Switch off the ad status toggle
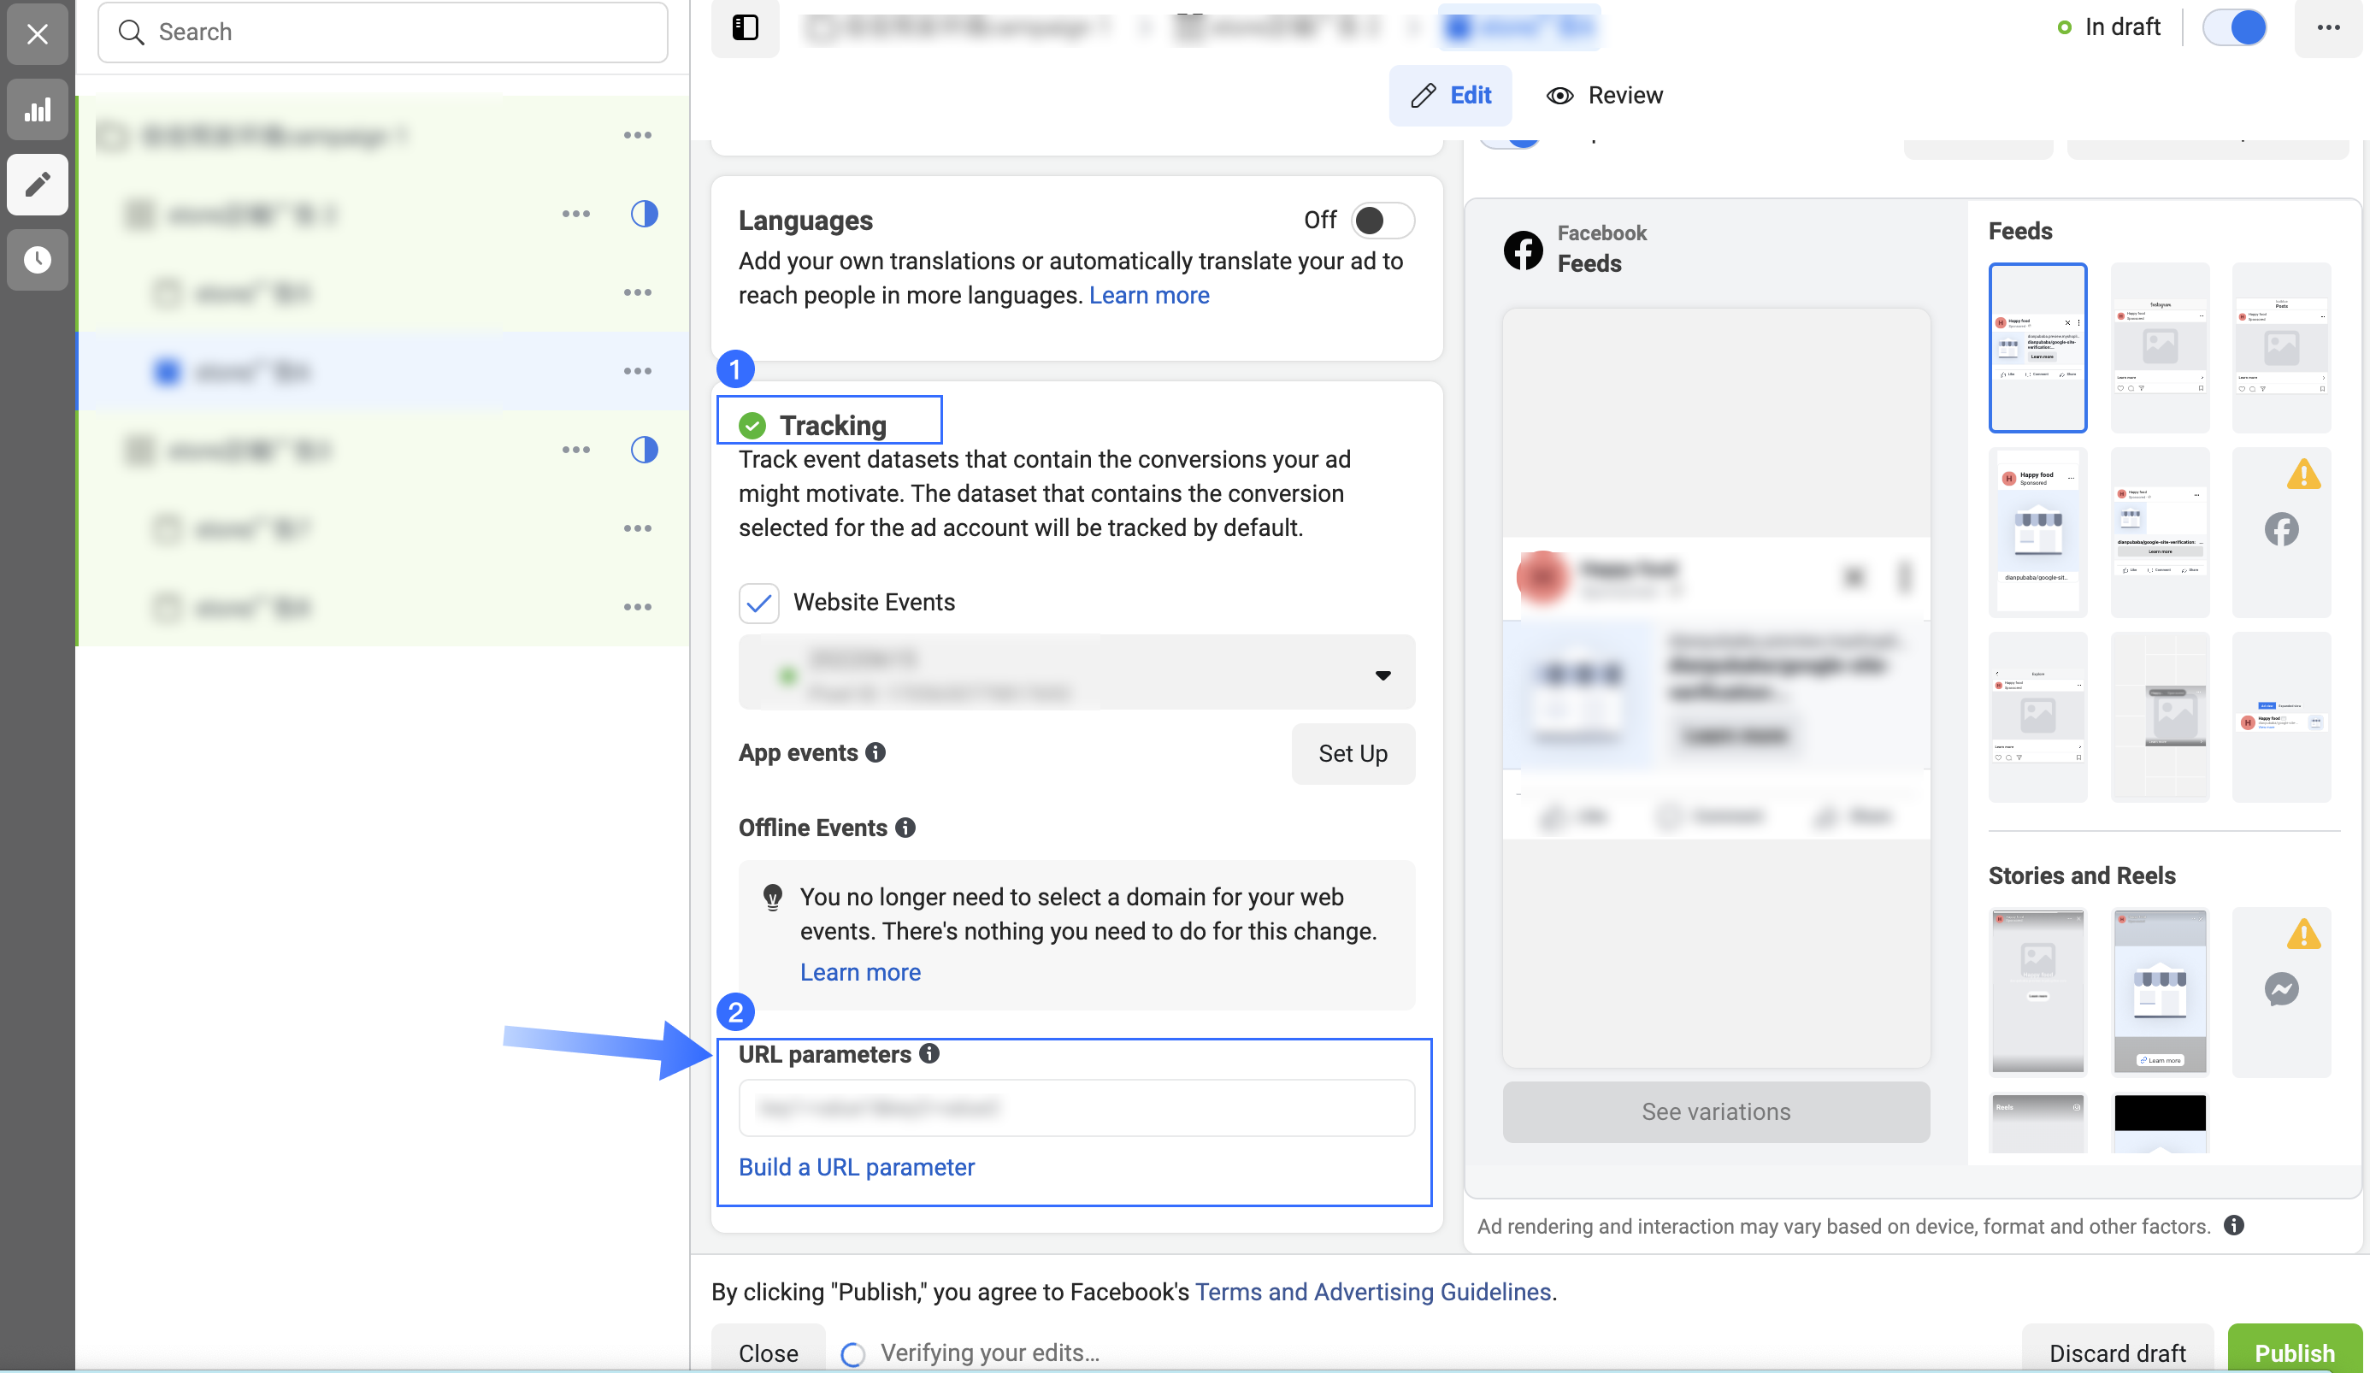Image resolution: width=2370 pixels, height=1373 pixels. 2235,27
